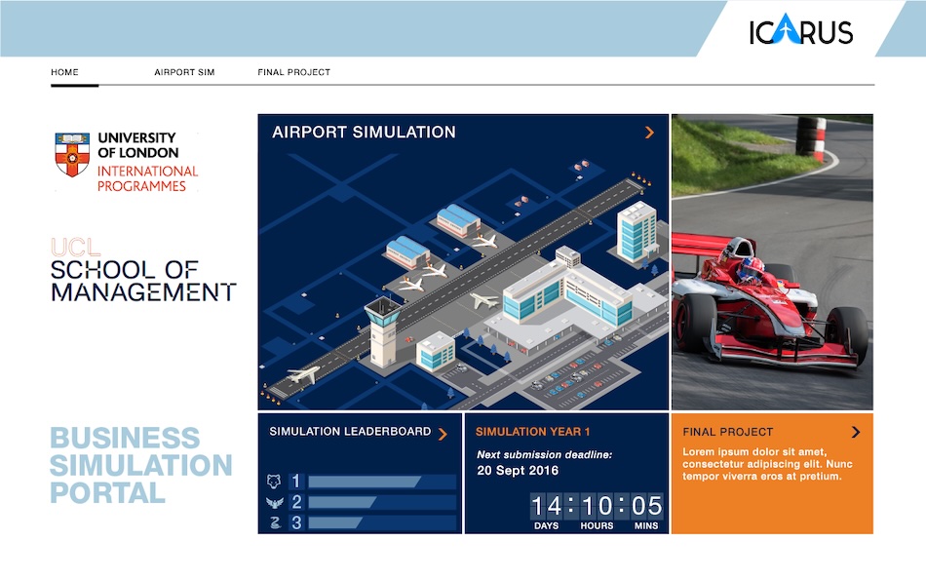Open the Simulation Leaderboard chevron
Image resolution: width=926 pixels, height=579 pixels.
pos(443,435)
